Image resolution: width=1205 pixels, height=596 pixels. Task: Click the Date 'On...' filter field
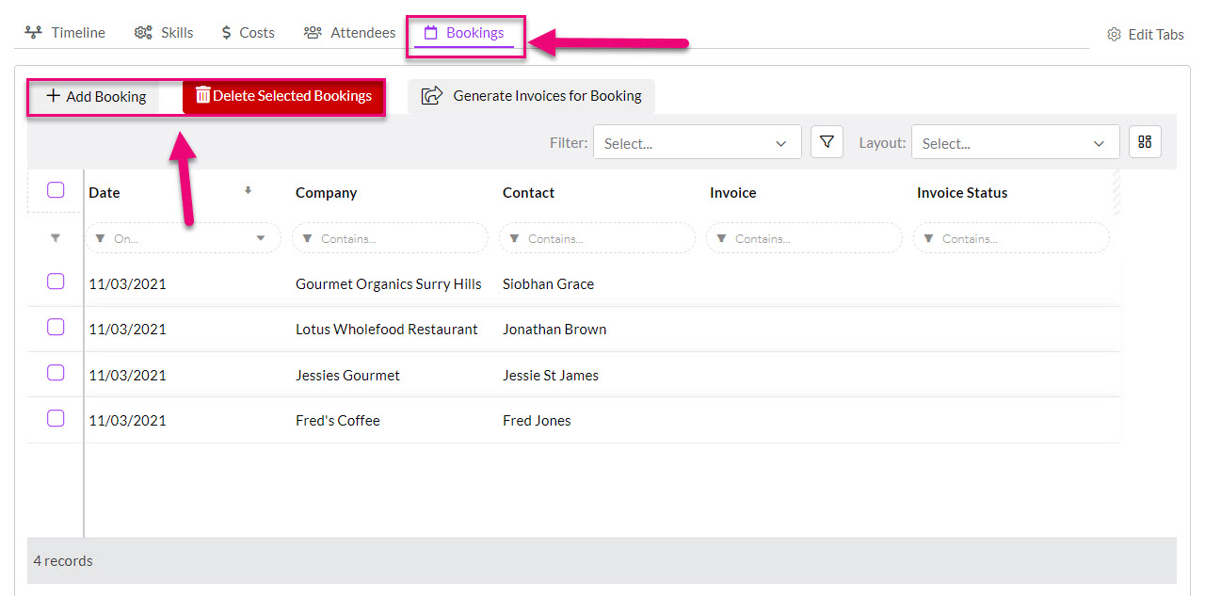click(x=183, y=238)
